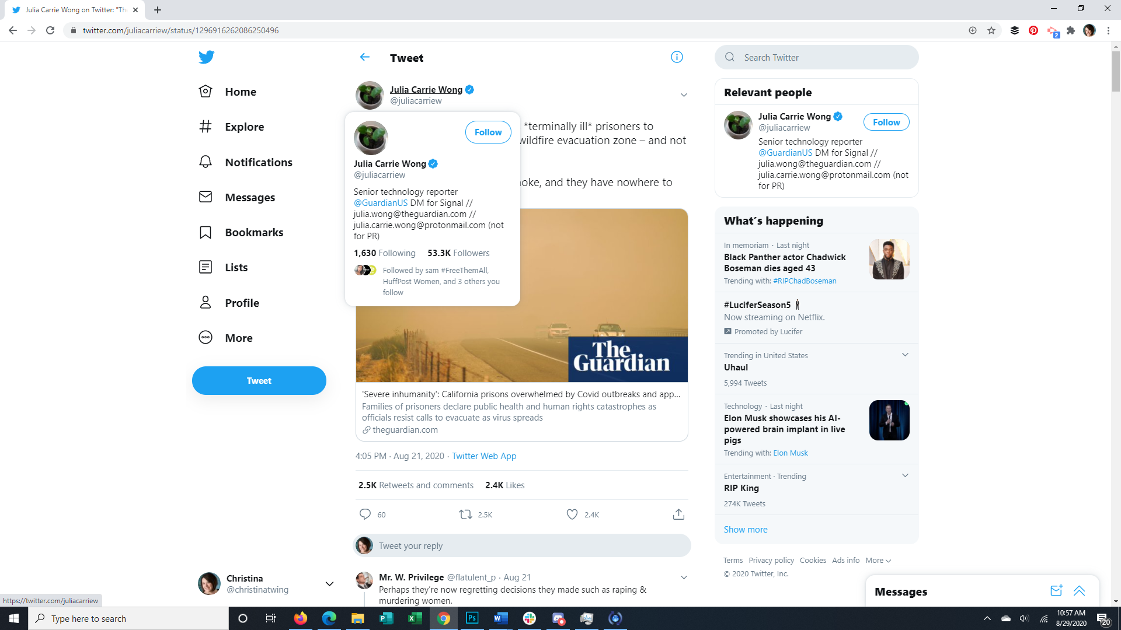
Task: Click Follow in hover profile card
Action: [x=488, y=132]
